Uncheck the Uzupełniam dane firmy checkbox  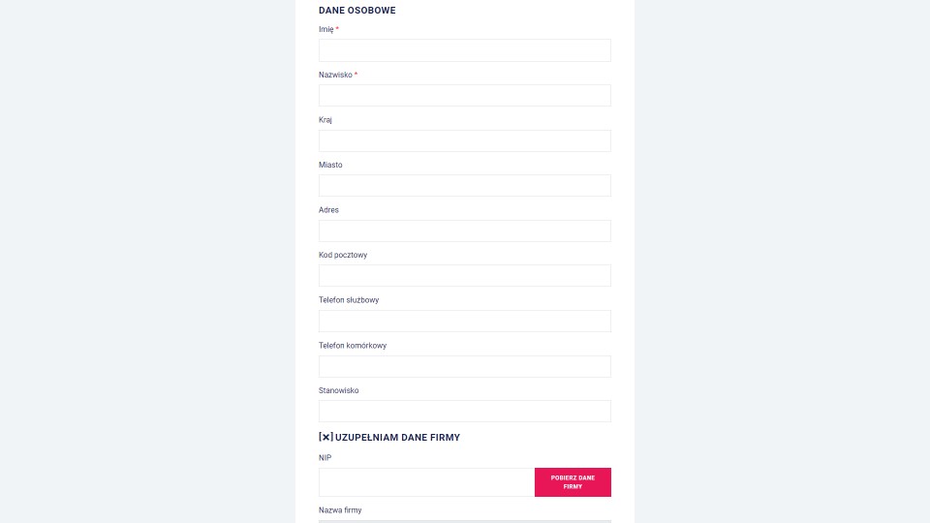point(325,437)
